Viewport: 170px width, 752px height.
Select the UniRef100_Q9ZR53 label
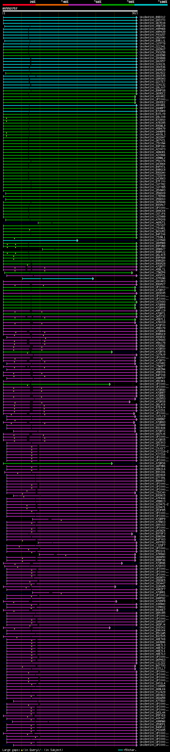pyautogui.click(x=152, y=399)
